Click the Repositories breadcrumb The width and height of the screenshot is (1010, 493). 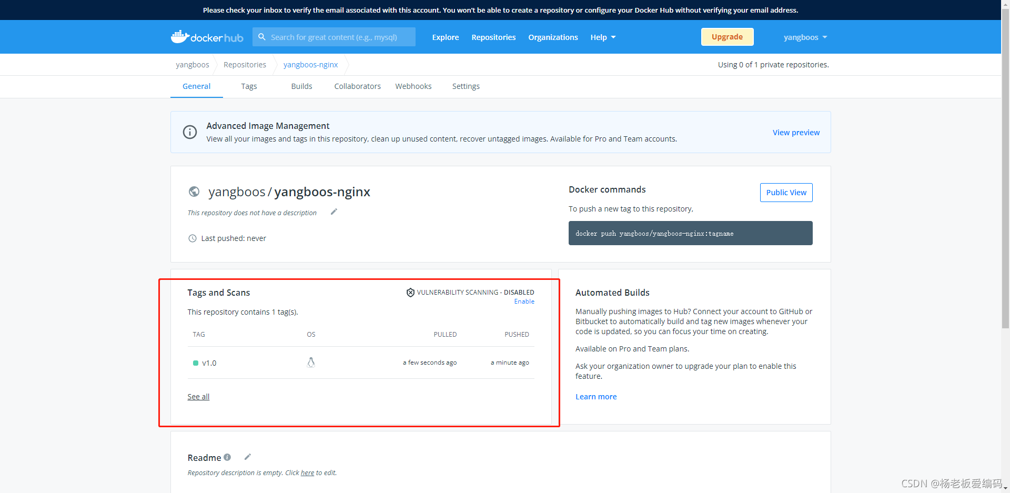pos(245,65)
